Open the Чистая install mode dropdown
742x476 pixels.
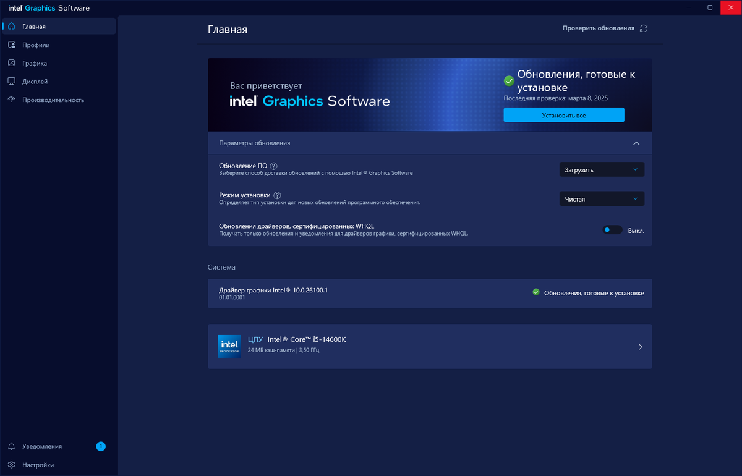[602, 199]
